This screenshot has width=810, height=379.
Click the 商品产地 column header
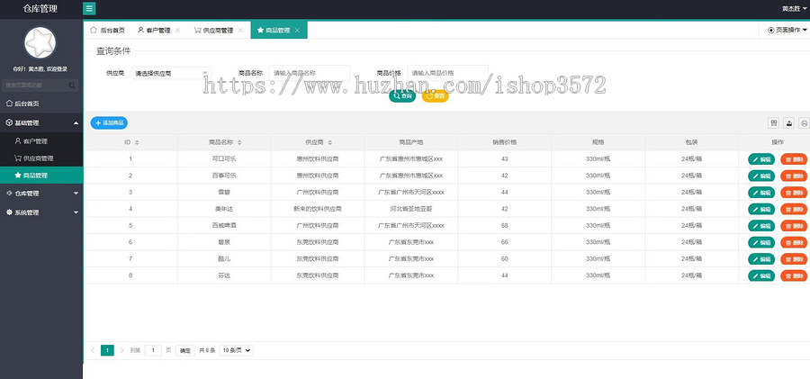click(x=410, y=142)
